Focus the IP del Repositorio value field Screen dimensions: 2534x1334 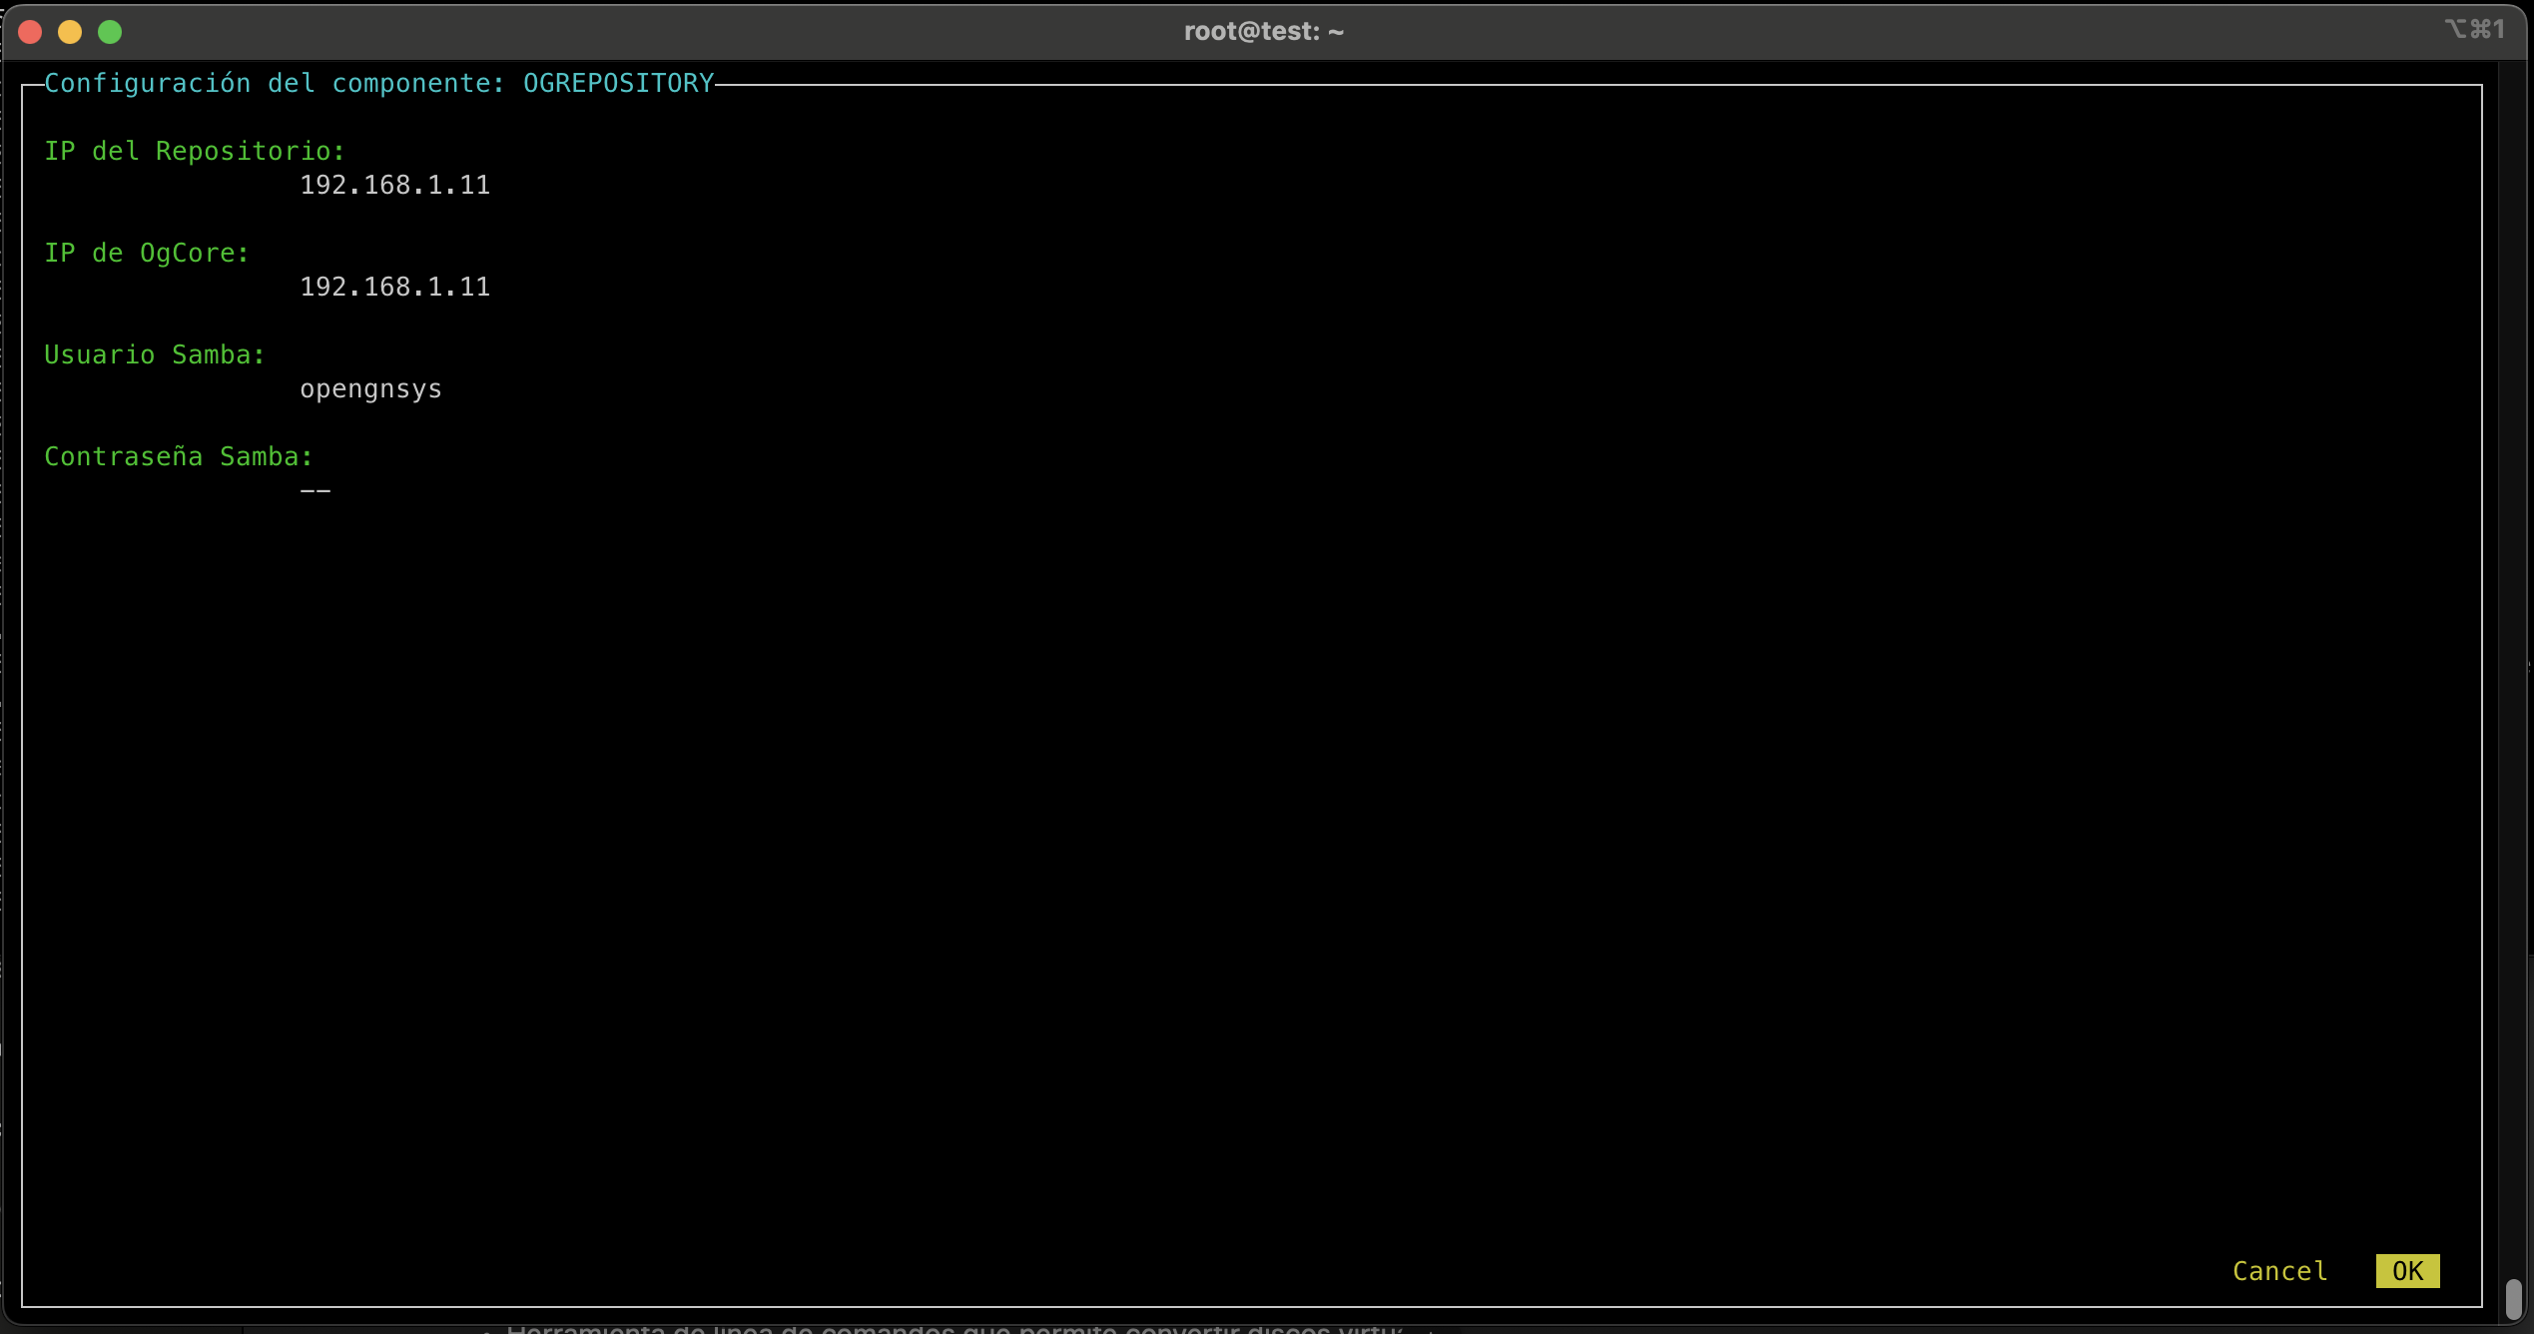tap(394, 186)
